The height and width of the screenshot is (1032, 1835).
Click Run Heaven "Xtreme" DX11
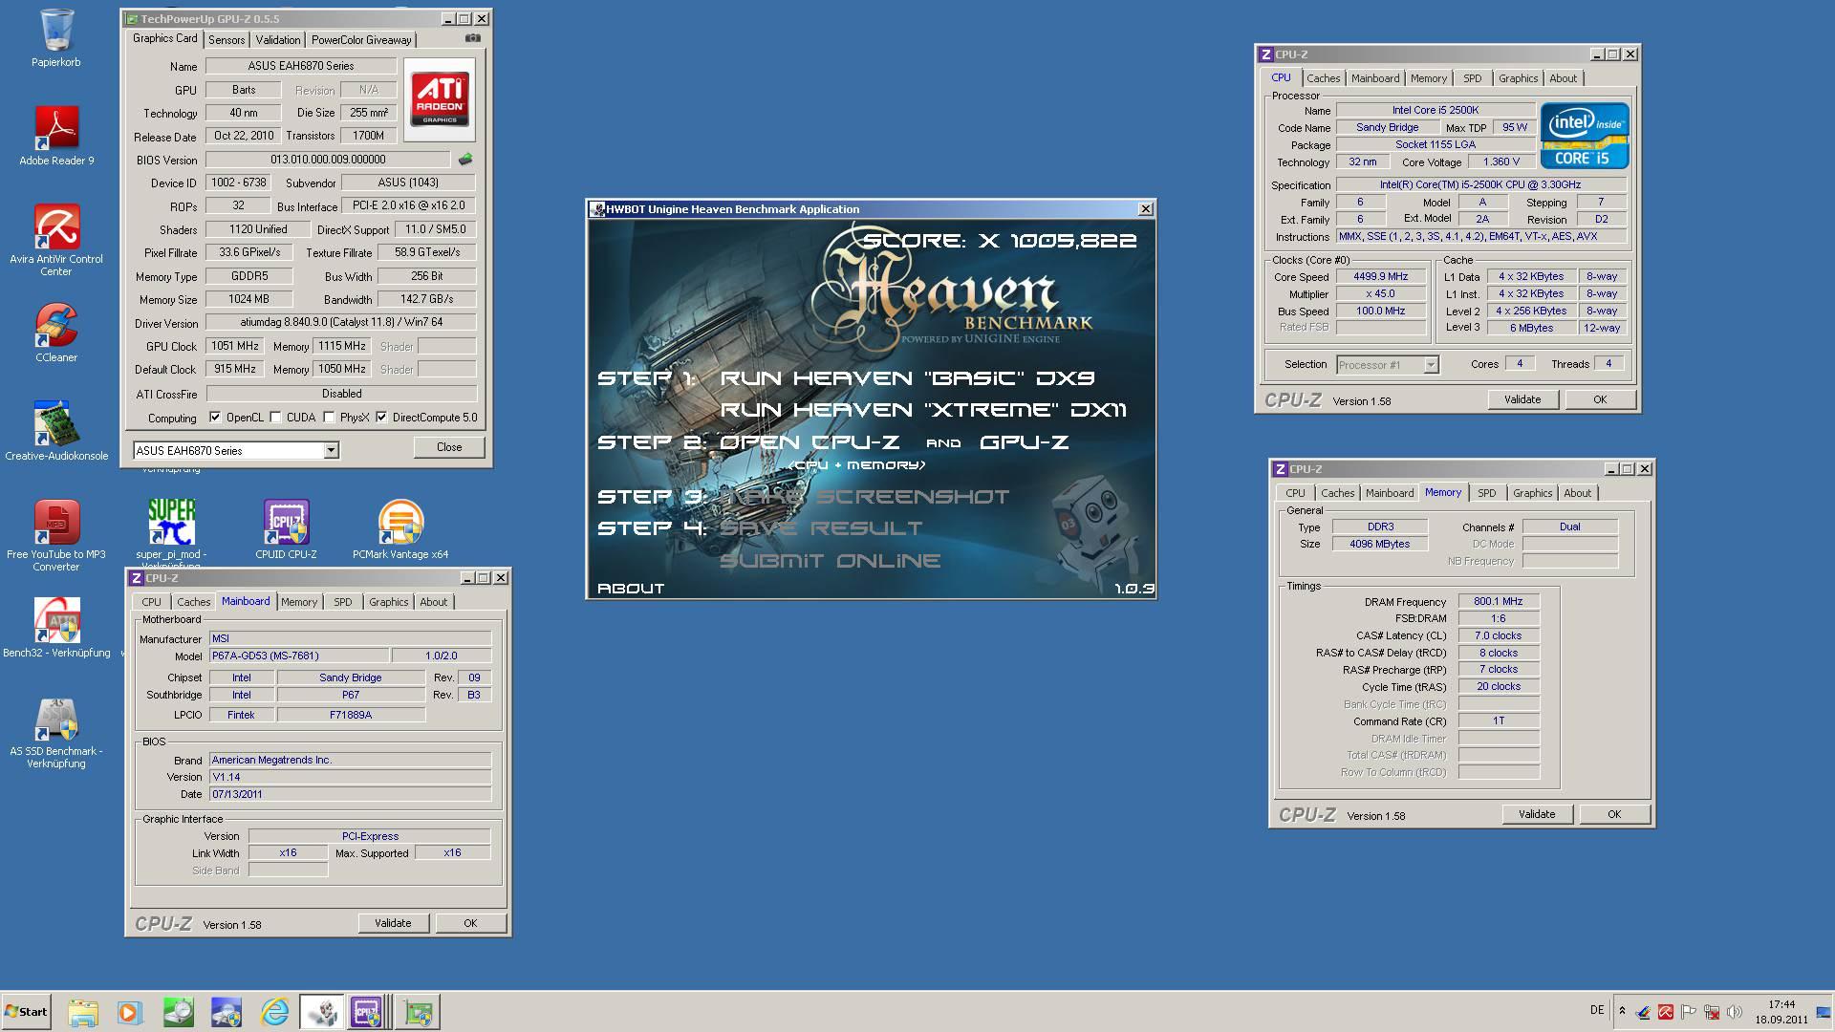pyautogui.click(x=923, y=410)
